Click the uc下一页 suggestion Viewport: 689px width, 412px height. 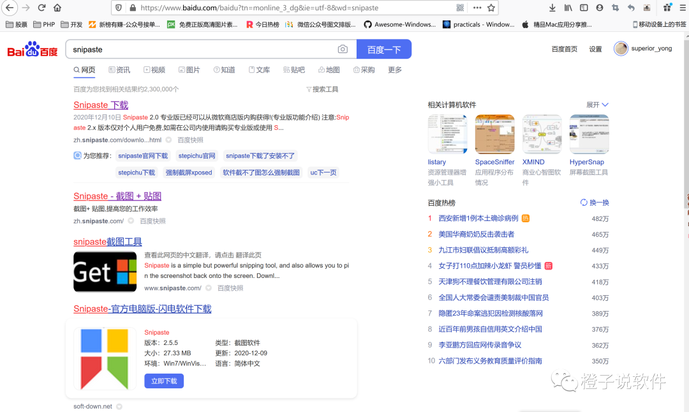(323, 172)
